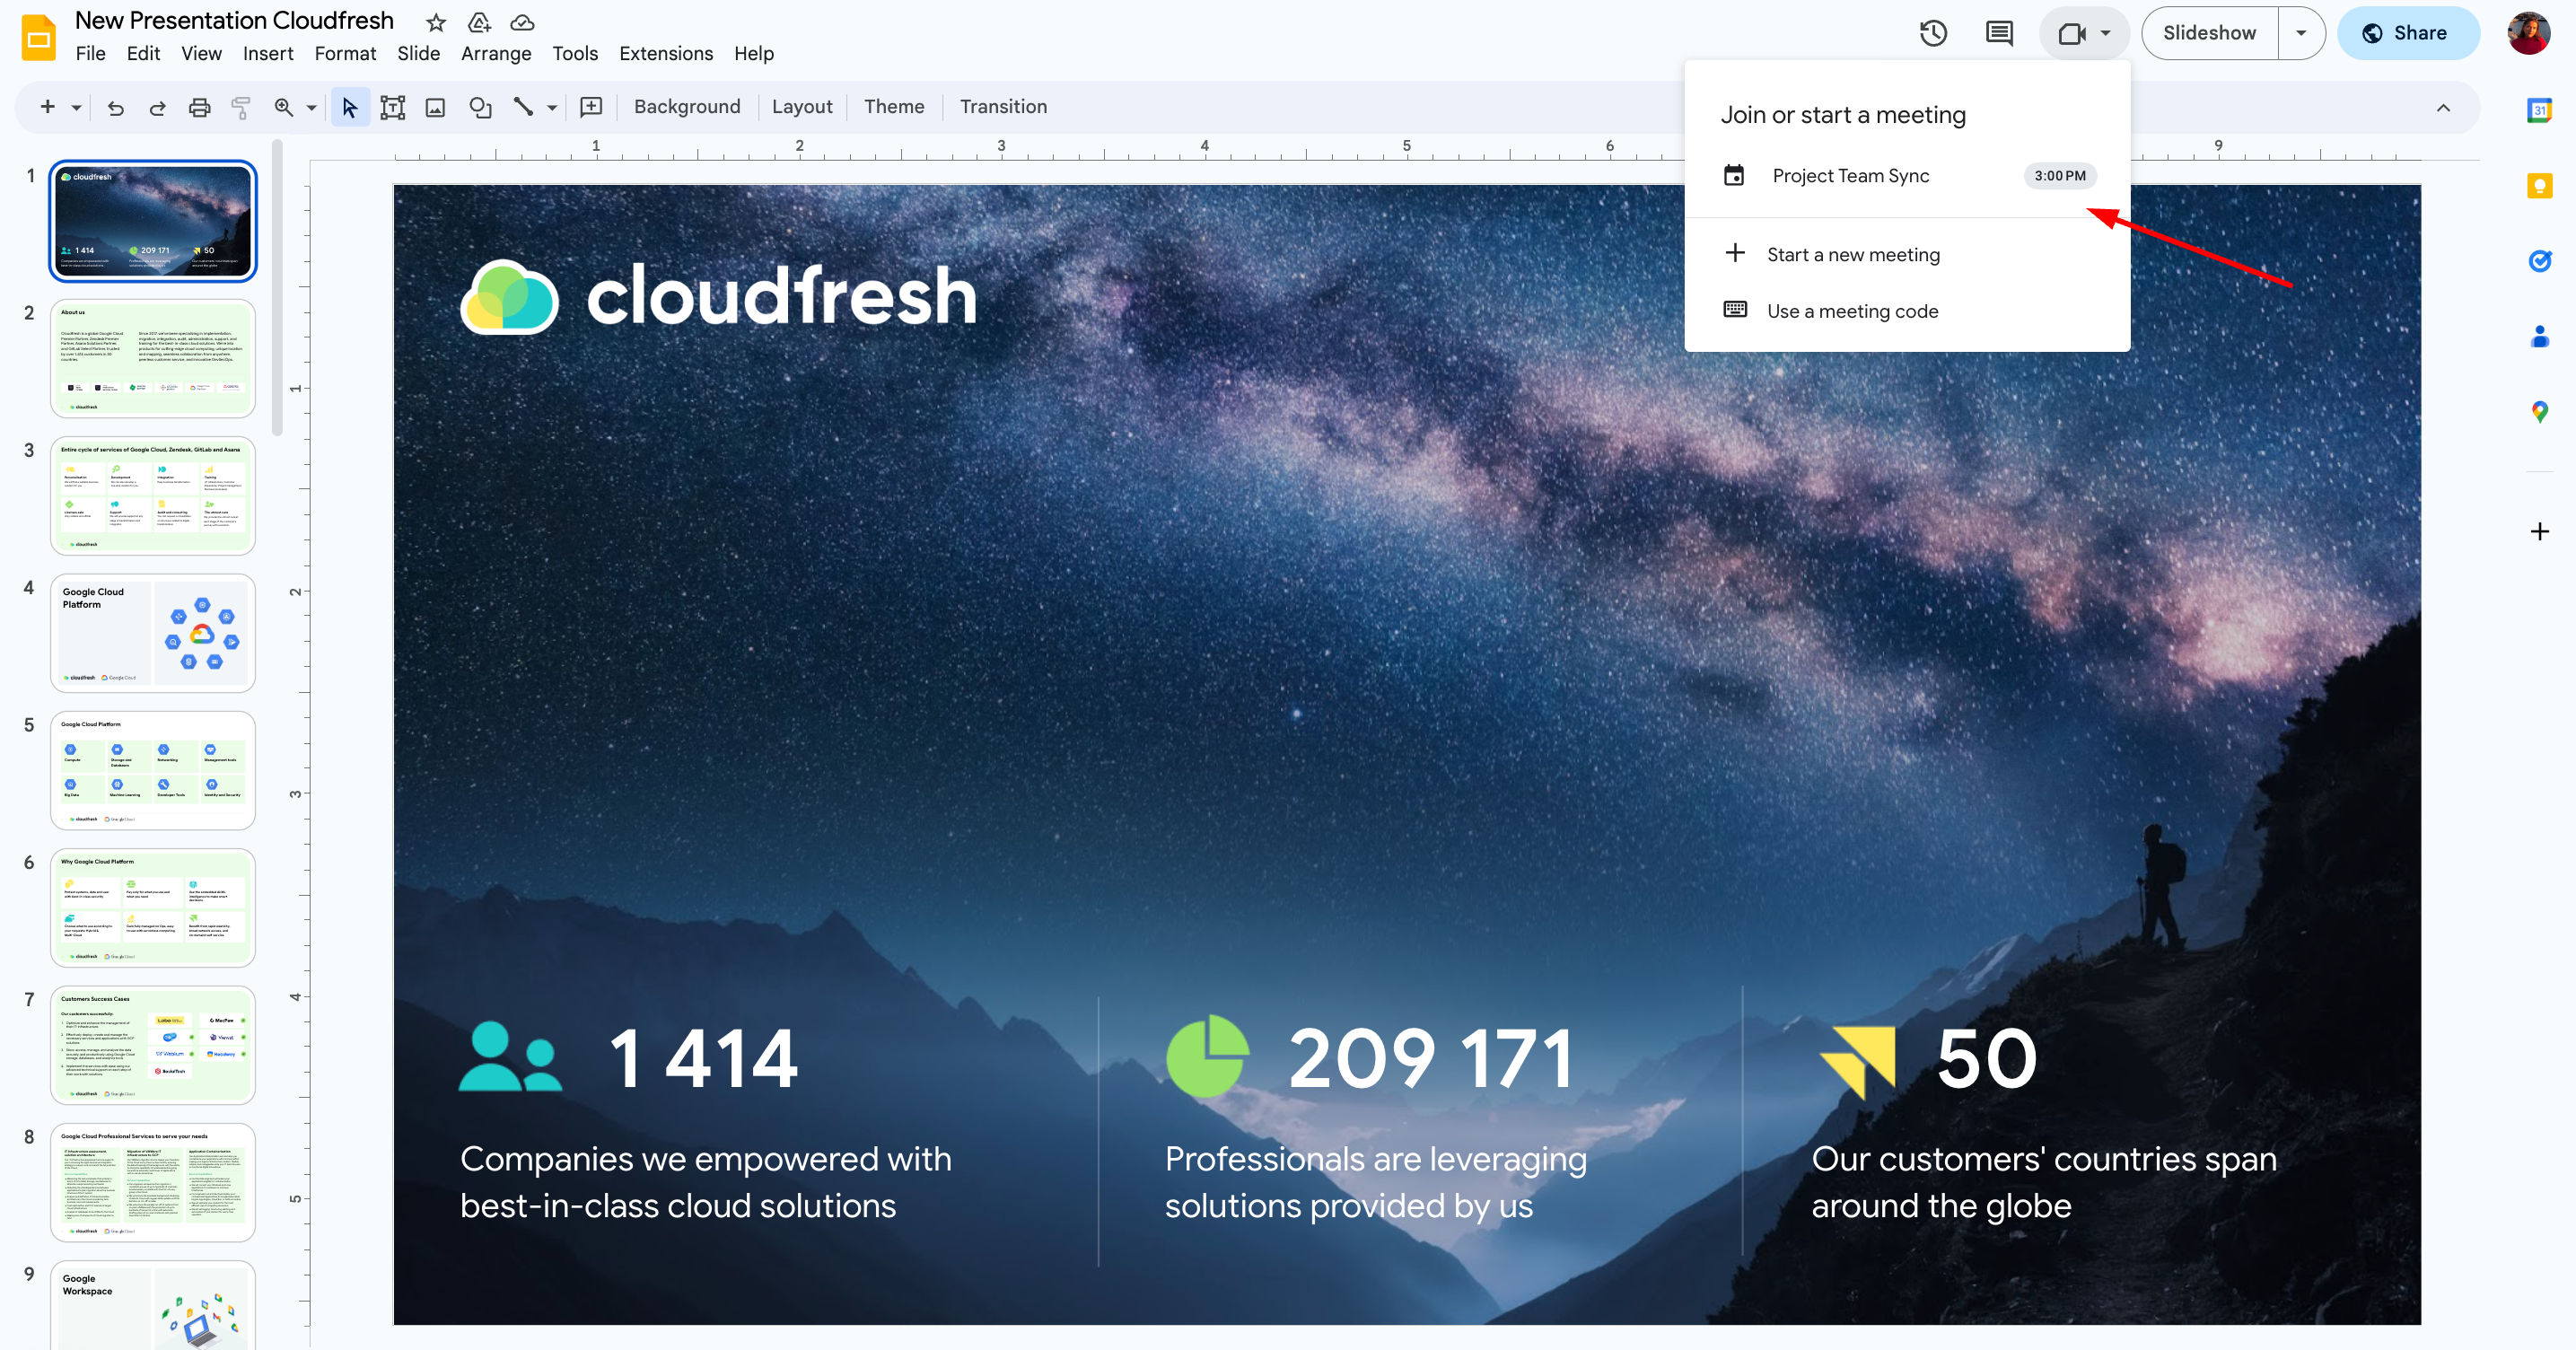Print the presentation
Viewport: 2576px width, 1350px height.
(199, 107)
